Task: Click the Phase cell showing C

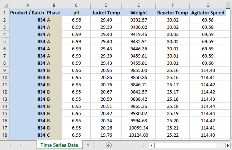Action: (x=54, y=135)
